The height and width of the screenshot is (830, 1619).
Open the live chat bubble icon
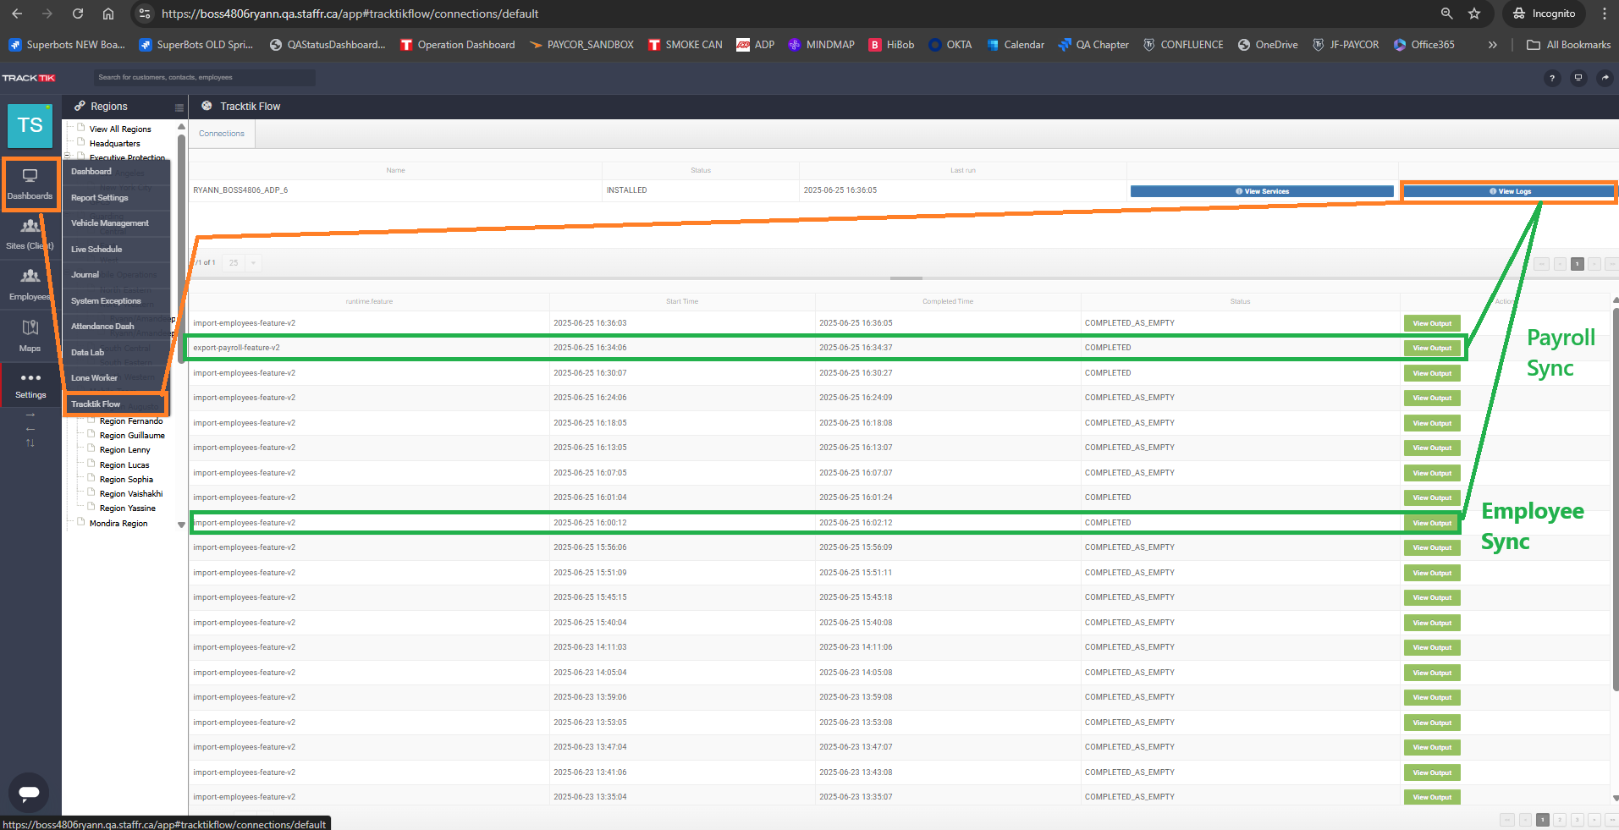[x=29, y=793]
